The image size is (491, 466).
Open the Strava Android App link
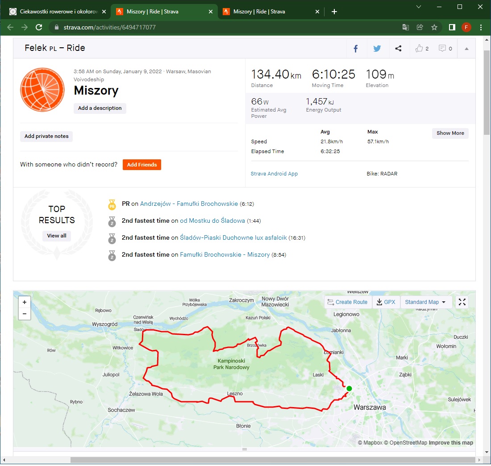point(275,174)
